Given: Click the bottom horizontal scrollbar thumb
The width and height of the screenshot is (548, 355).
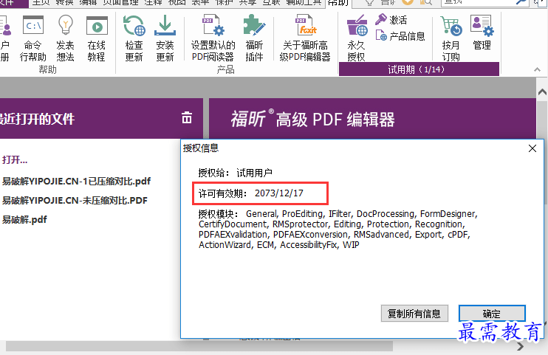Looking at the screenshot, I should [x=199, y=346].
